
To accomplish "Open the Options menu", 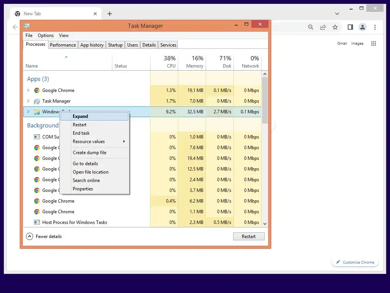I will 46,35.
